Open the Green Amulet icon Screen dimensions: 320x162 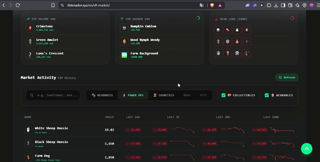point(30,42)
